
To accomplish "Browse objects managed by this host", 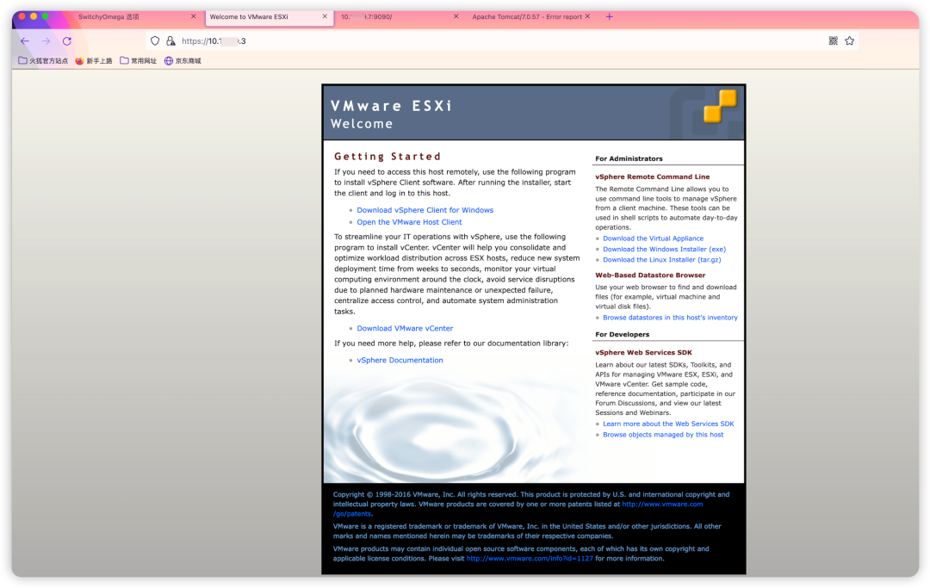I will point(663,435).
